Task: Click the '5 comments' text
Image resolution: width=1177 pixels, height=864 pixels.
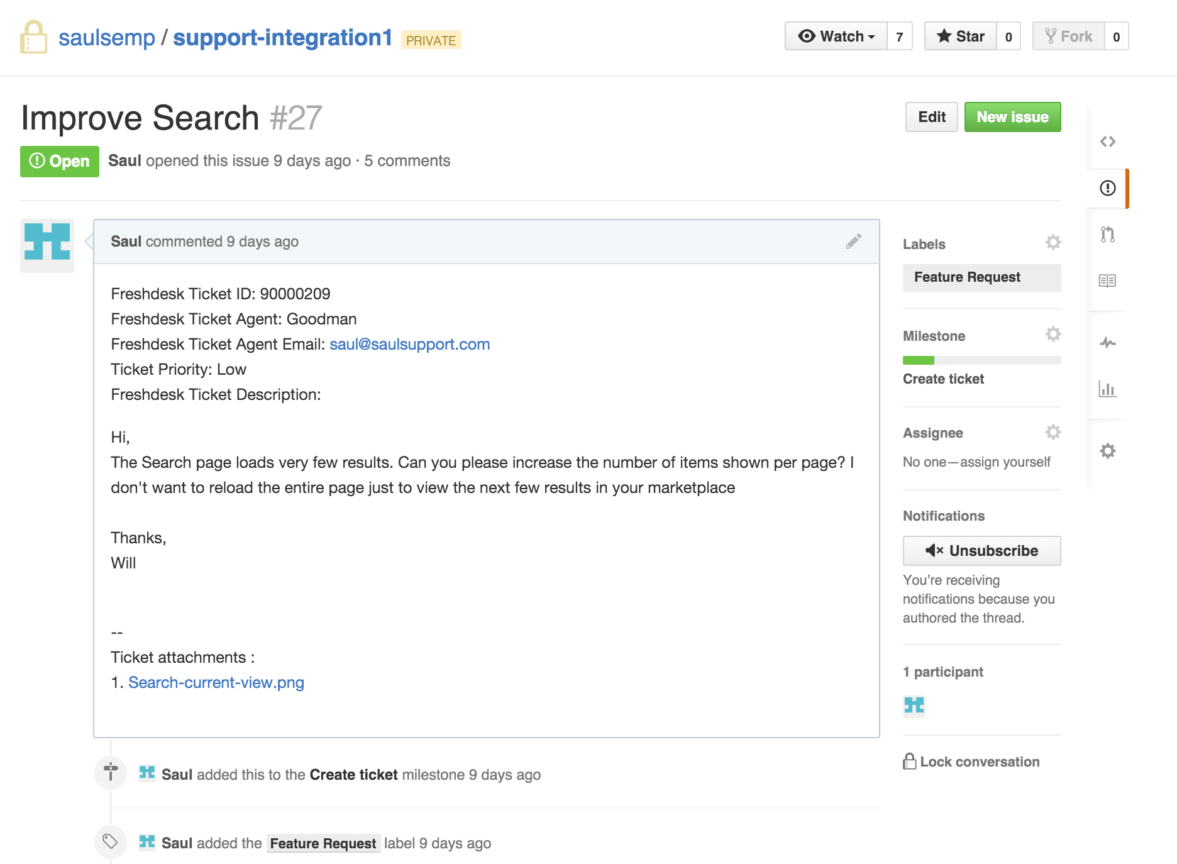Action: 407,161
